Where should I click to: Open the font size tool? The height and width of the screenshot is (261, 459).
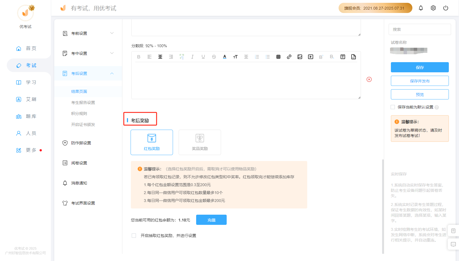tap(235, 57)
